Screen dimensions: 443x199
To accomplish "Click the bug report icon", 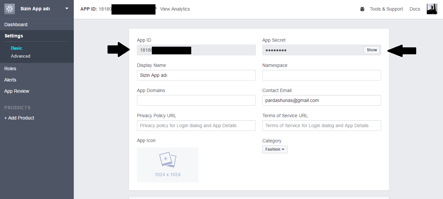I will 362,9.
